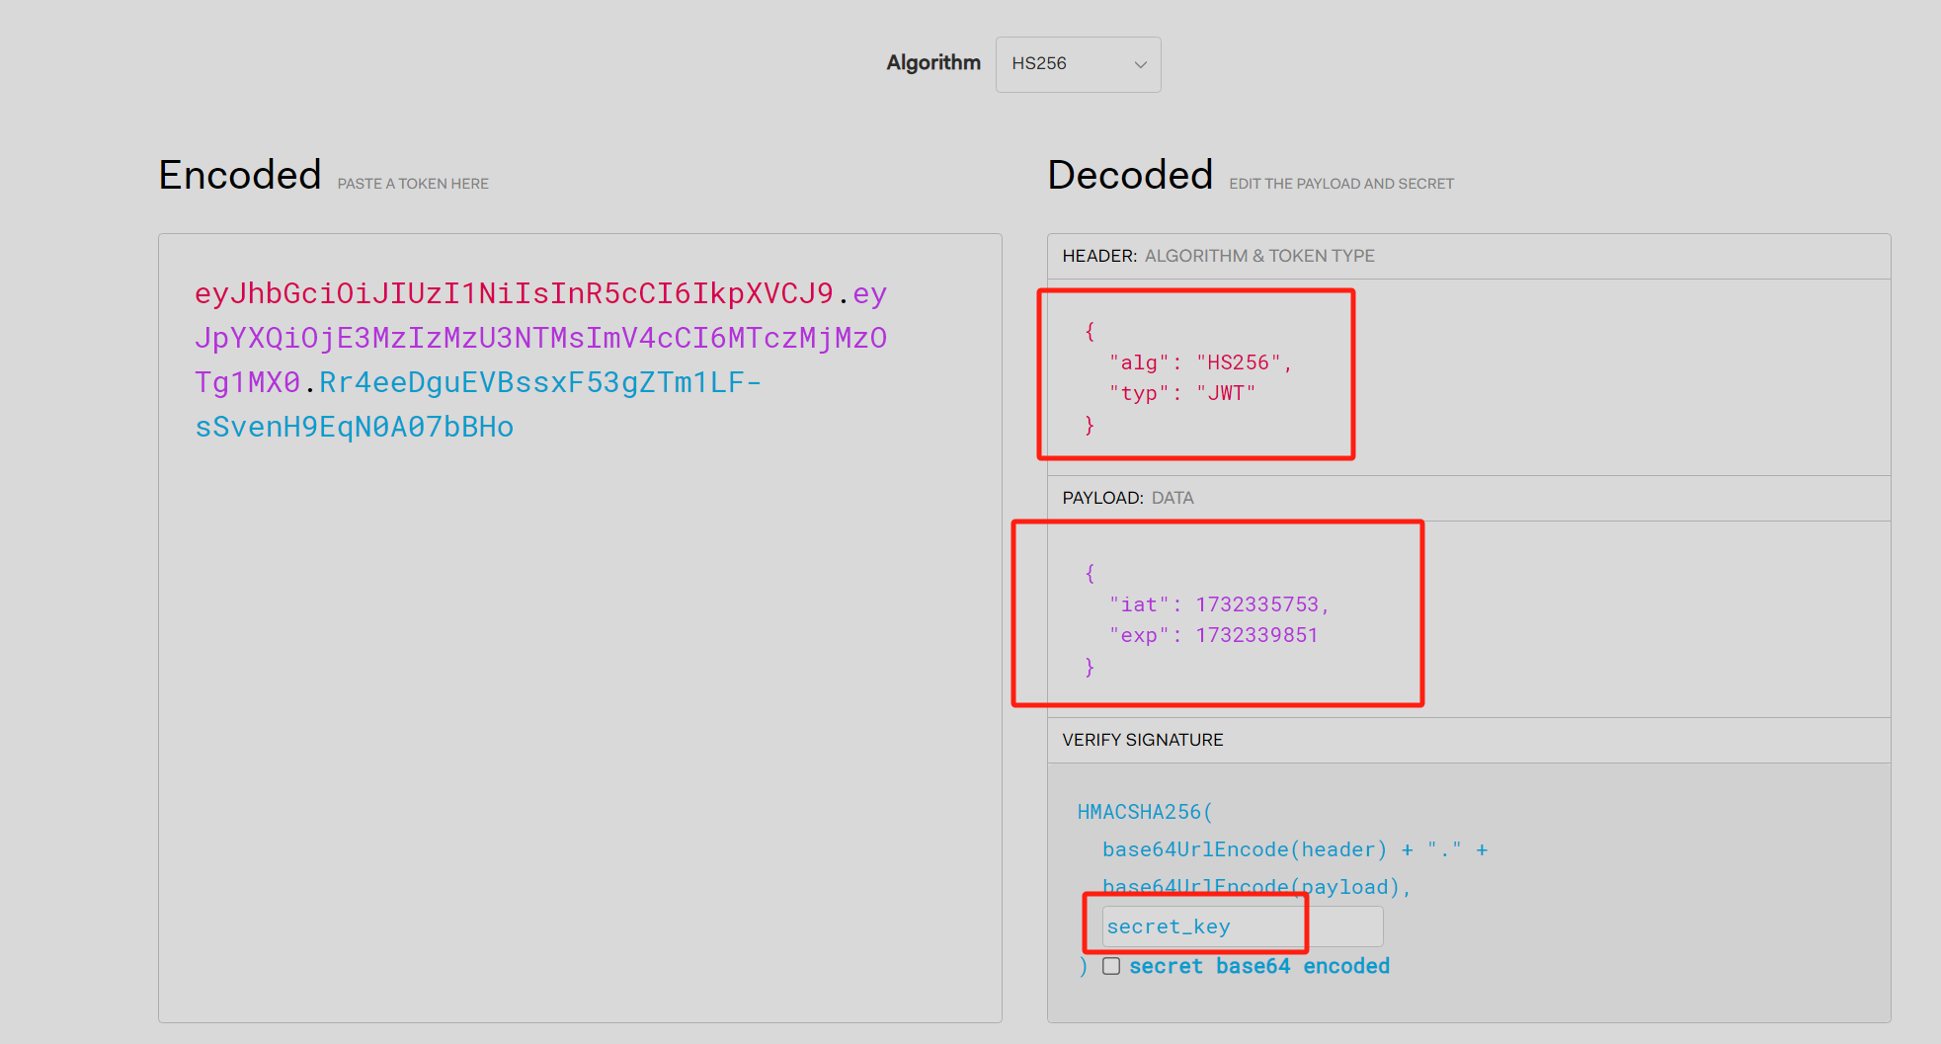Image resolution: width=1941 pixels, height=1044 pixels.
Task: Click the typ JWT line in header JSON
Action: (1181, 391)
